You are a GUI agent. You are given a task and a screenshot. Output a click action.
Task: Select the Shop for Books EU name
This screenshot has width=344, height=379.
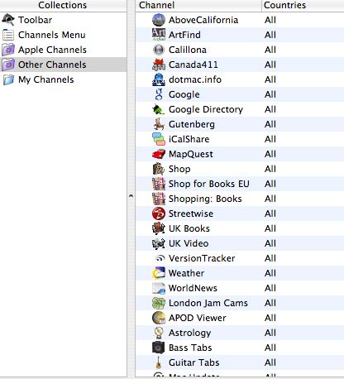point(209,184)
